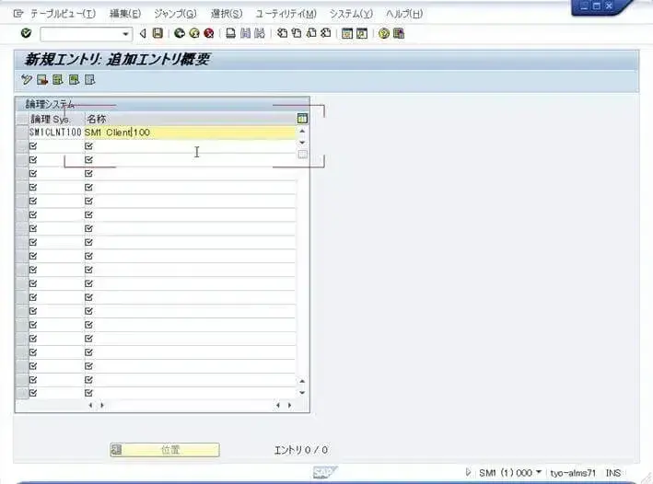Image resolution: width=653 pixels, height=484 pixels.
Task: Go to Previous Page icon
Action: pos(297,33)
